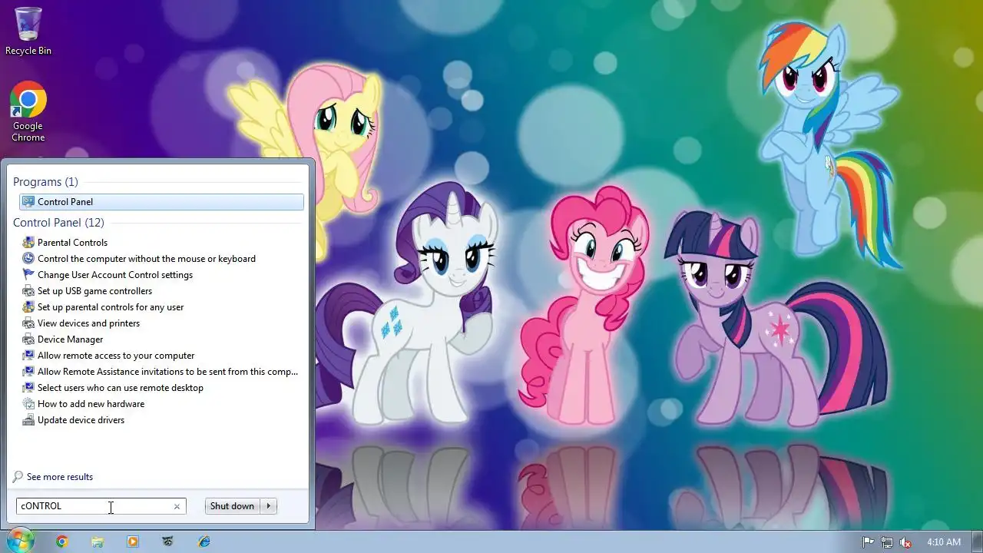Open the raccoon app in the taskbar
The image size is (983, 553).
[168, 541]
